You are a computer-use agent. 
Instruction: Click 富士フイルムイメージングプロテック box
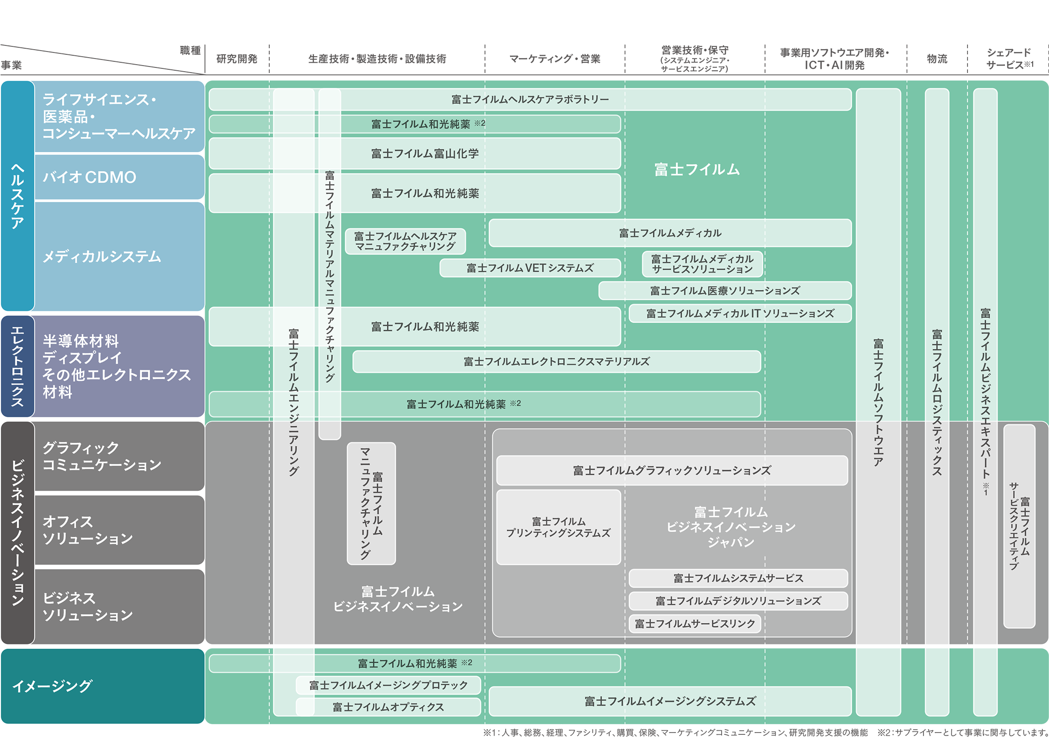389,685
